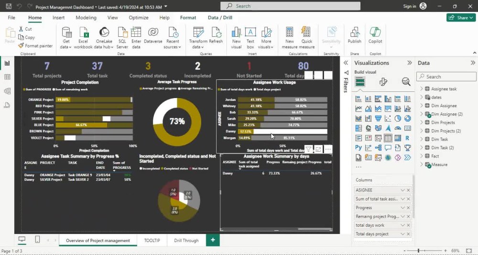This screenshot has height=255, width=478.
Task: Switch to the TOOLTIP page tab
Action: (x=152, y=240)
